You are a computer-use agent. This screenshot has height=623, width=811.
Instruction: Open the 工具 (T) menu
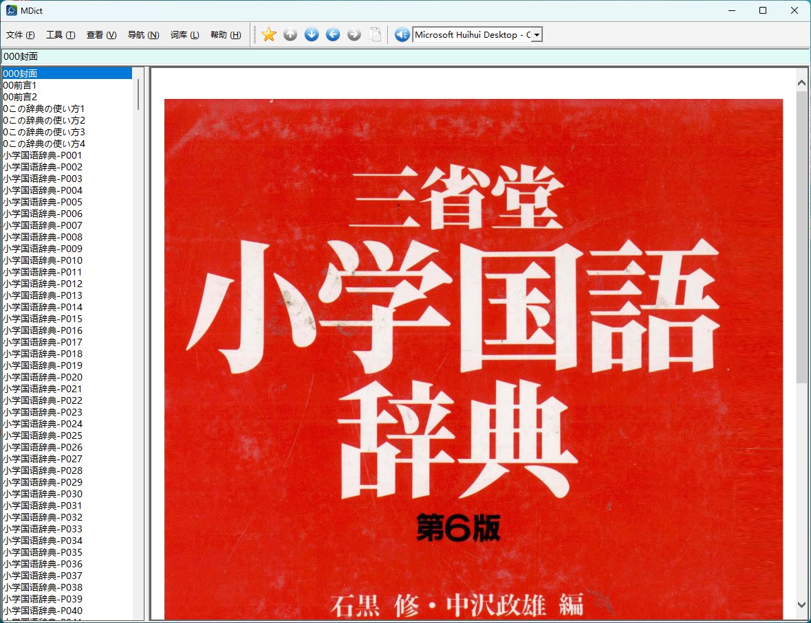[x=61, y=34]
